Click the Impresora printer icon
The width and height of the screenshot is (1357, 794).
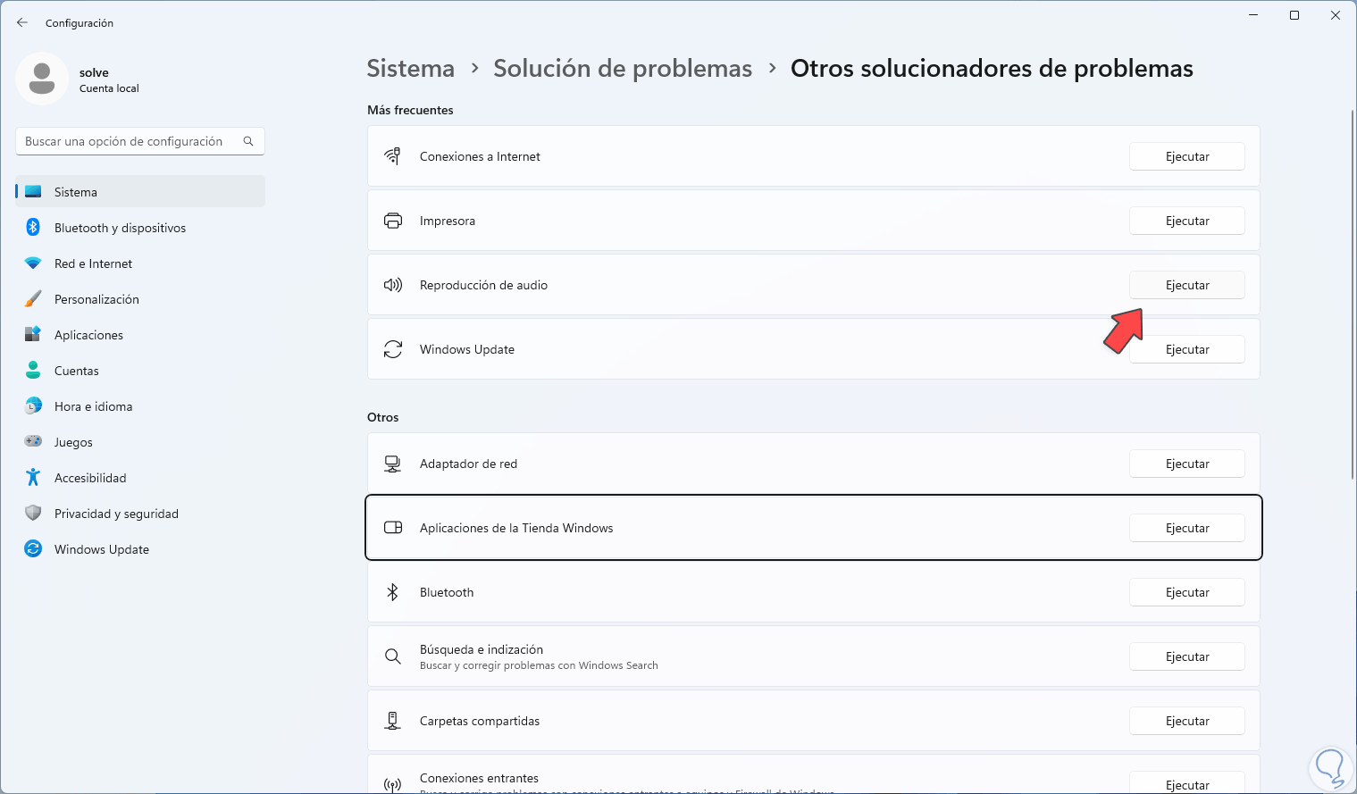tap(393, 221)
